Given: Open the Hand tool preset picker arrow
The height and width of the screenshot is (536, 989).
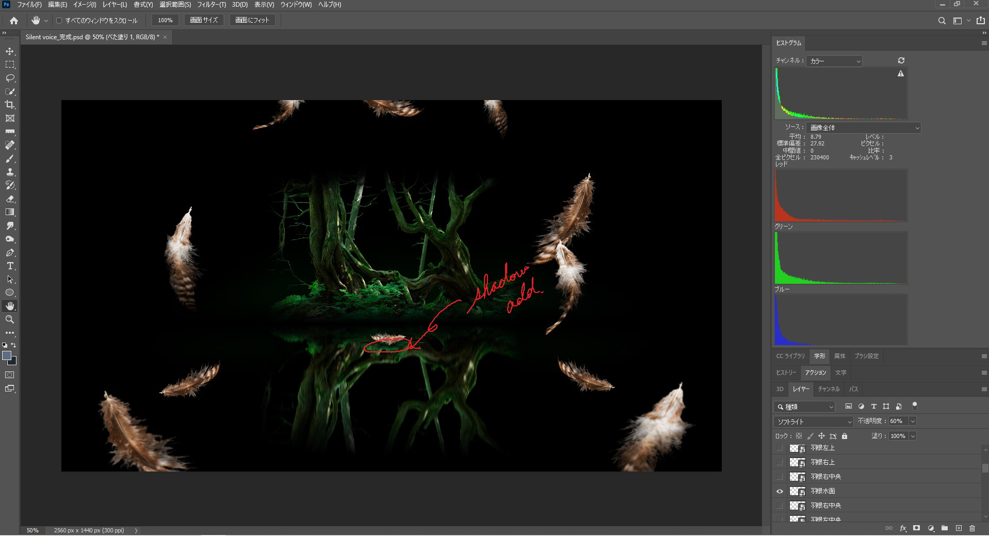Looking at the screenshot, I should click(x=46, y=21).
